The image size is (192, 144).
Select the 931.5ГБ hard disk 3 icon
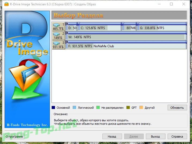click(58, 45)
